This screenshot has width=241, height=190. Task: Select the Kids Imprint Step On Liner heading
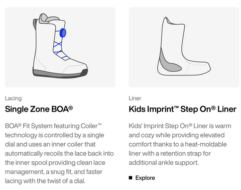pos(182,109)
